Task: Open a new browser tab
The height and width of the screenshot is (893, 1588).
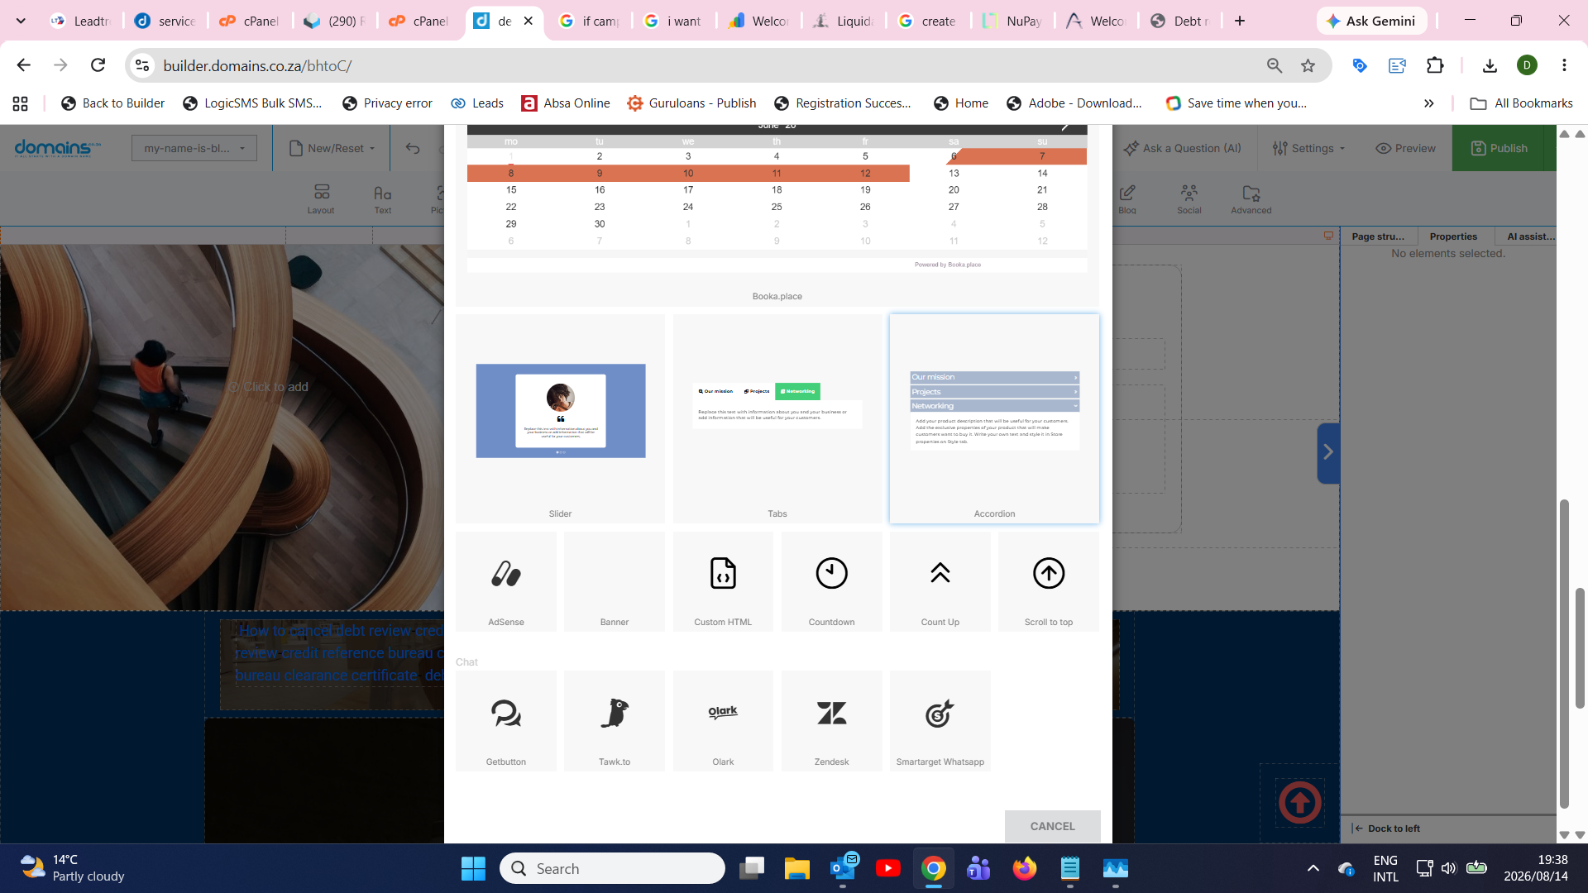Action: pos(1240,21)
